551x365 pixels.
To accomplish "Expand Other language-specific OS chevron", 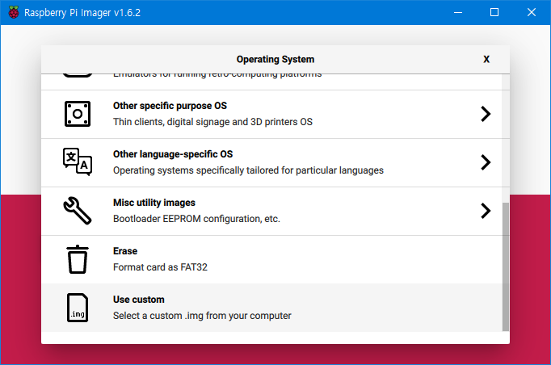I will click(x=486, y=162).
